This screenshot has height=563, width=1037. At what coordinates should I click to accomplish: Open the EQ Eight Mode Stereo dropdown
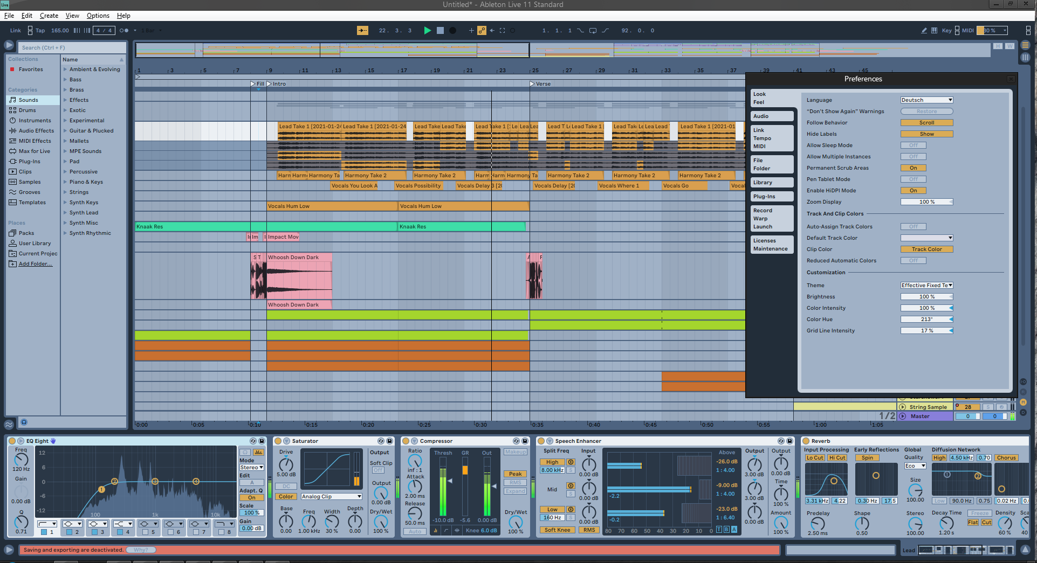click(251, 468)
